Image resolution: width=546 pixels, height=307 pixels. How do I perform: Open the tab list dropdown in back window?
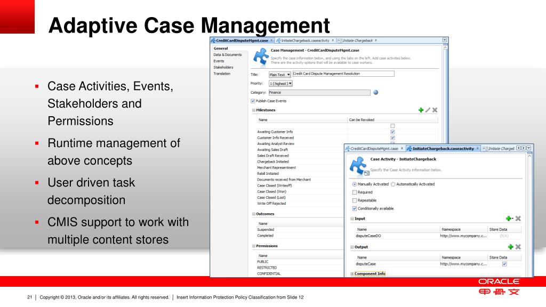[x=445, y=40]
